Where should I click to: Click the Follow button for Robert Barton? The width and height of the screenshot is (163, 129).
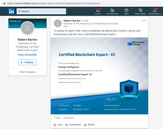click(27, 62)
